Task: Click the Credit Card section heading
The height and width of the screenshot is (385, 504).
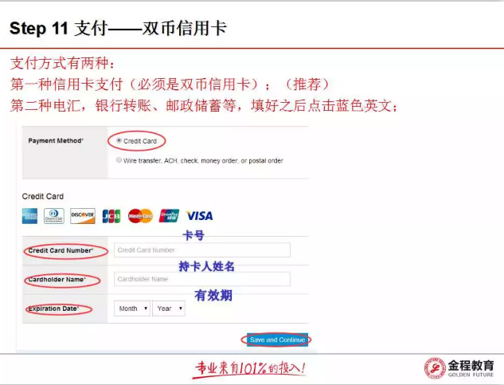Action: tap(43, 196)
